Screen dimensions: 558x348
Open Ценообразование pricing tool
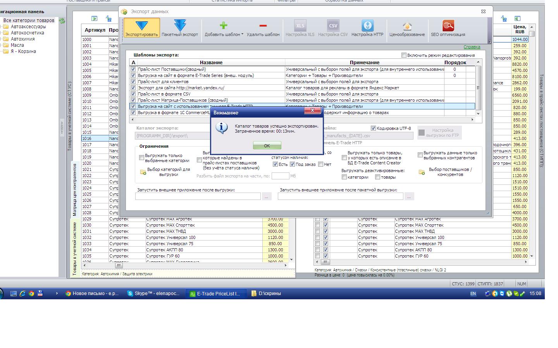(x=407, y=28)
